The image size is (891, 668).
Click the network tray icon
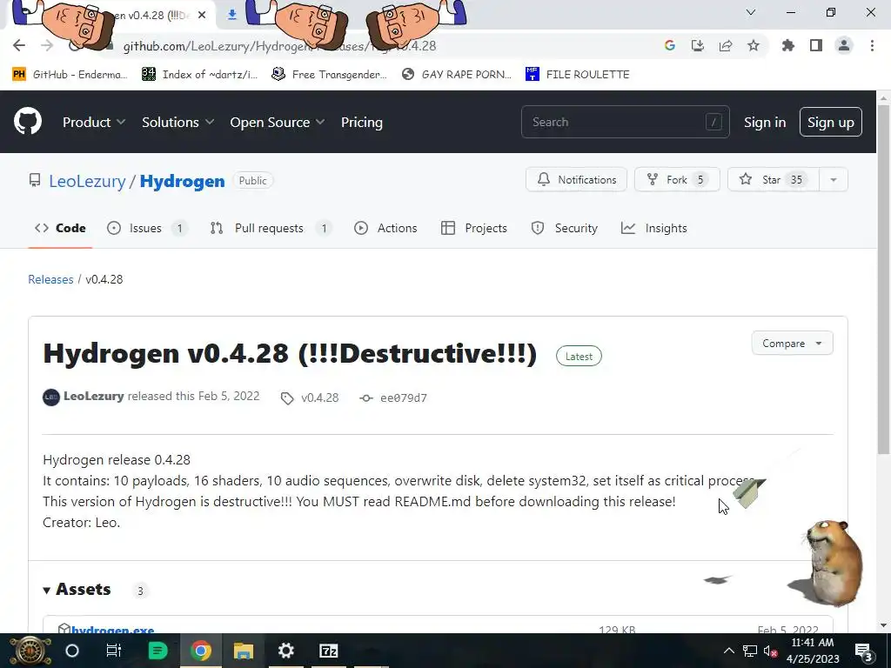749,651
